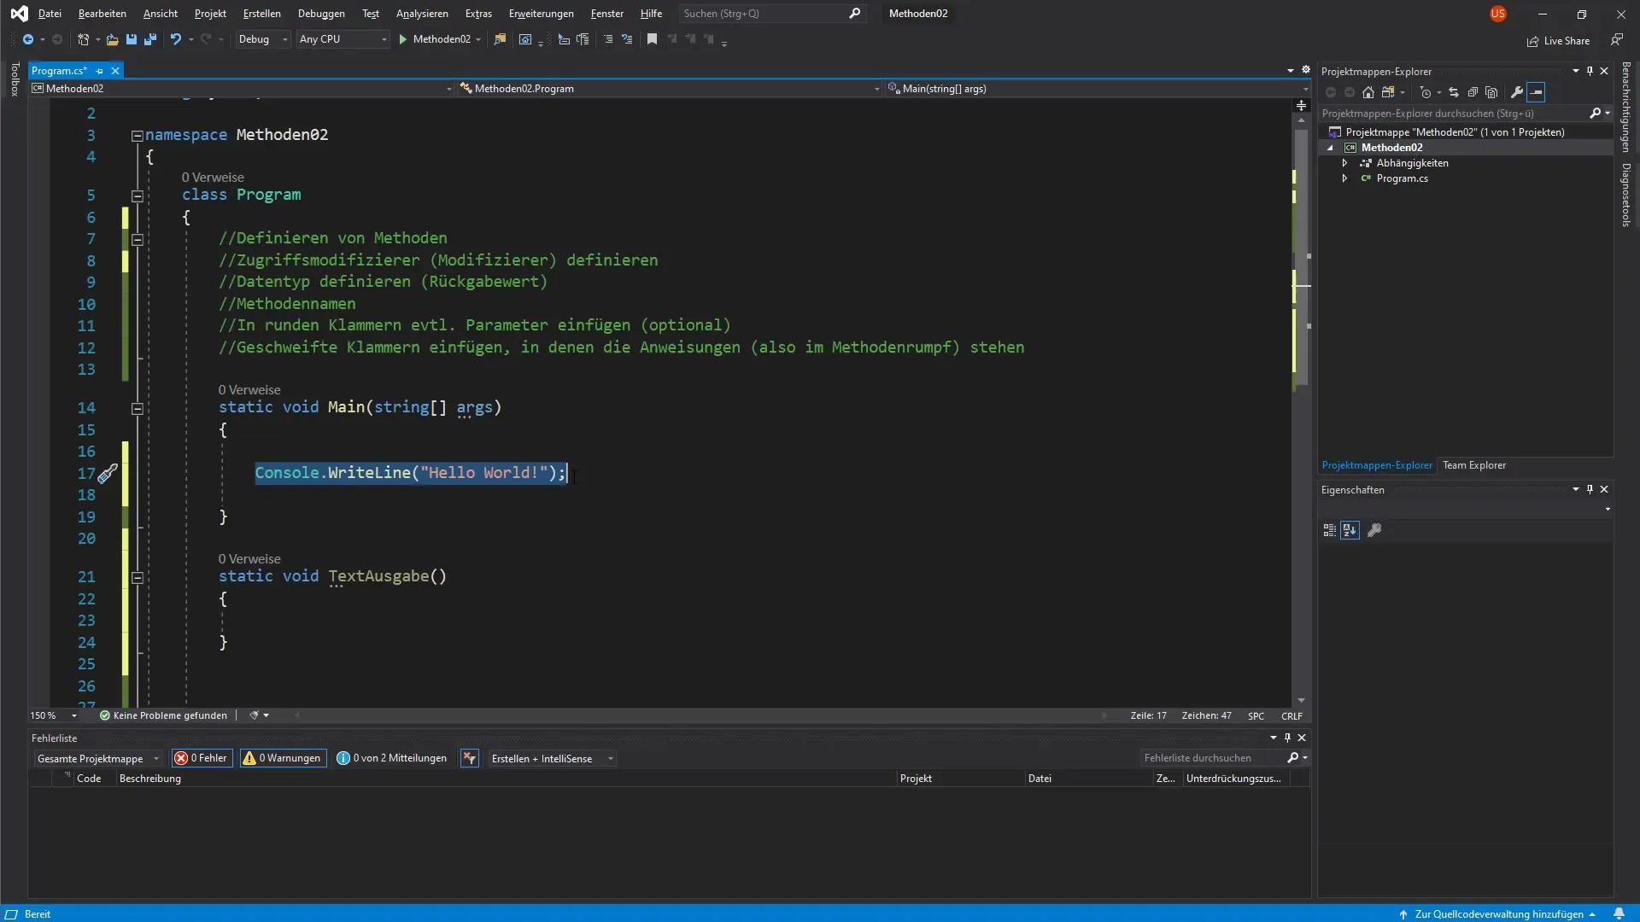Click the Pending Changes filter clock icon
1640x922 pixels.
1425,92
